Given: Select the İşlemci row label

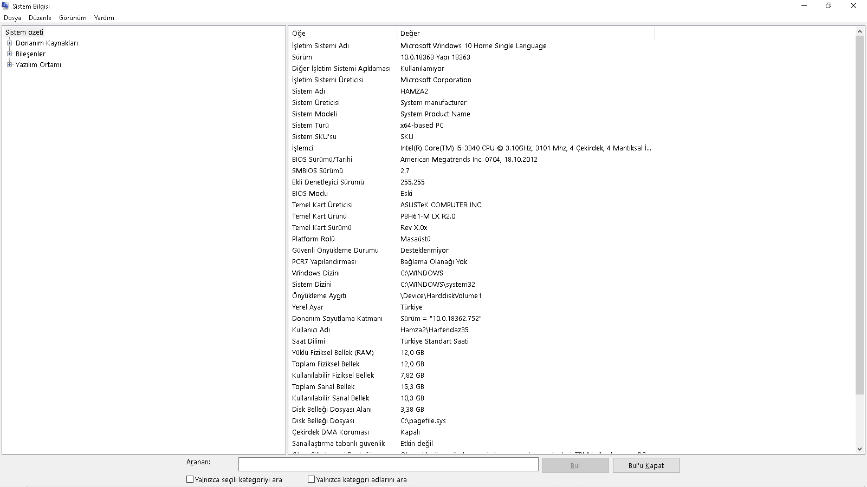Looking at the screenshot, I should coord(302,148).
